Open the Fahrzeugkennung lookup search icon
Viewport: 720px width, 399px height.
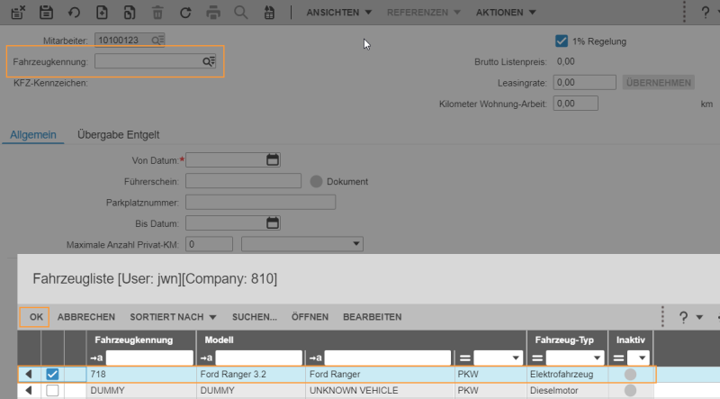[209, 61]
